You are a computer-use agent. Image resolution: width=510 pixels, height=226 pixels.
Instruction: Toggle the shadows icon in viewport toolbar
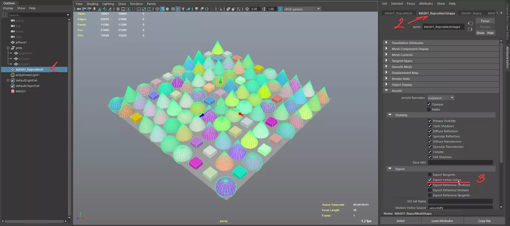coord(188,9)
